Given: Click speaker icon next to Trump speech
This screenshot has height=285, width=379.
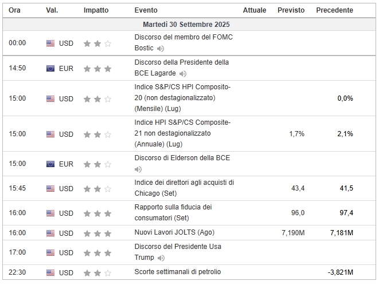Looking at the screenshot, I should click(161, 258).
